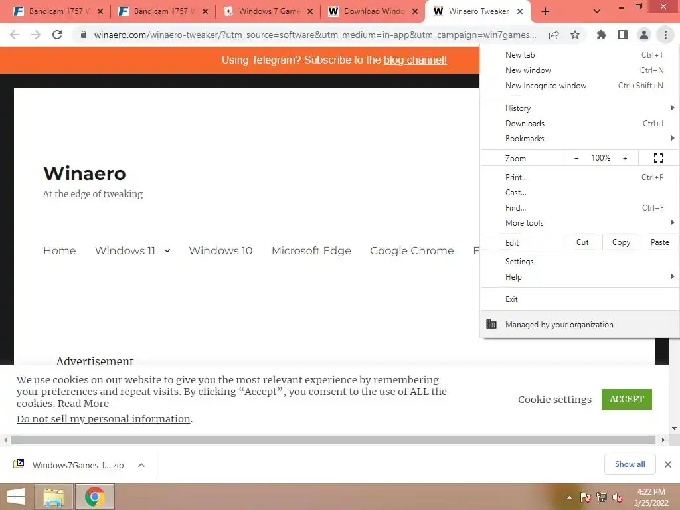Screen dimensions: 680x510
Task: Go back with the browser back arrow
Action: coord(15,35)
